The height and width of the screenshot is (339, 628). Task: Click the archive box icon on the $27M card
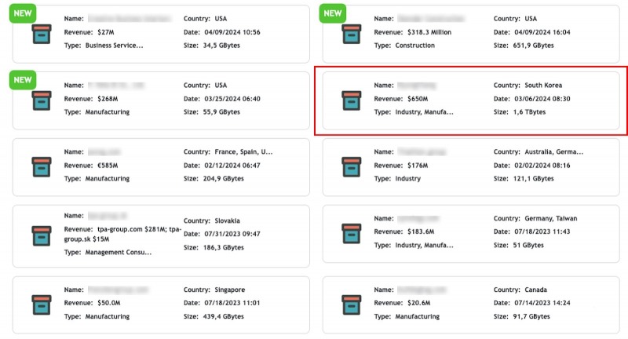click(41, 34)
